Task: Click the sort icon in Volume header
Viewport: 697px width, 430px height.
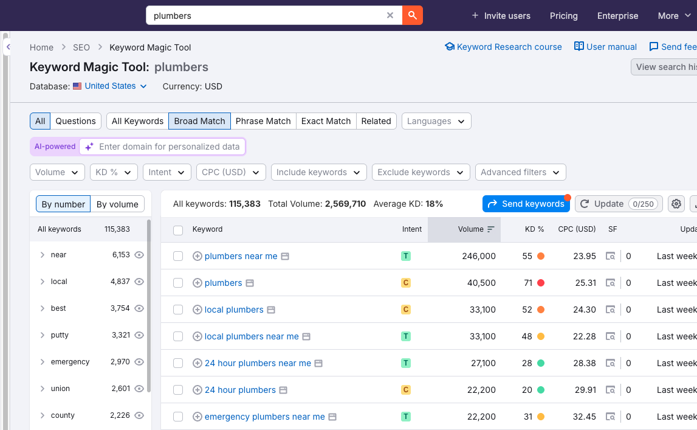Action: point(491,229)
